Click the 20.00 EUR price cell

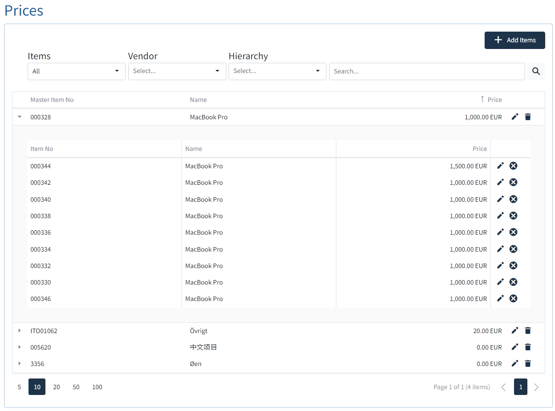(487, 331)
